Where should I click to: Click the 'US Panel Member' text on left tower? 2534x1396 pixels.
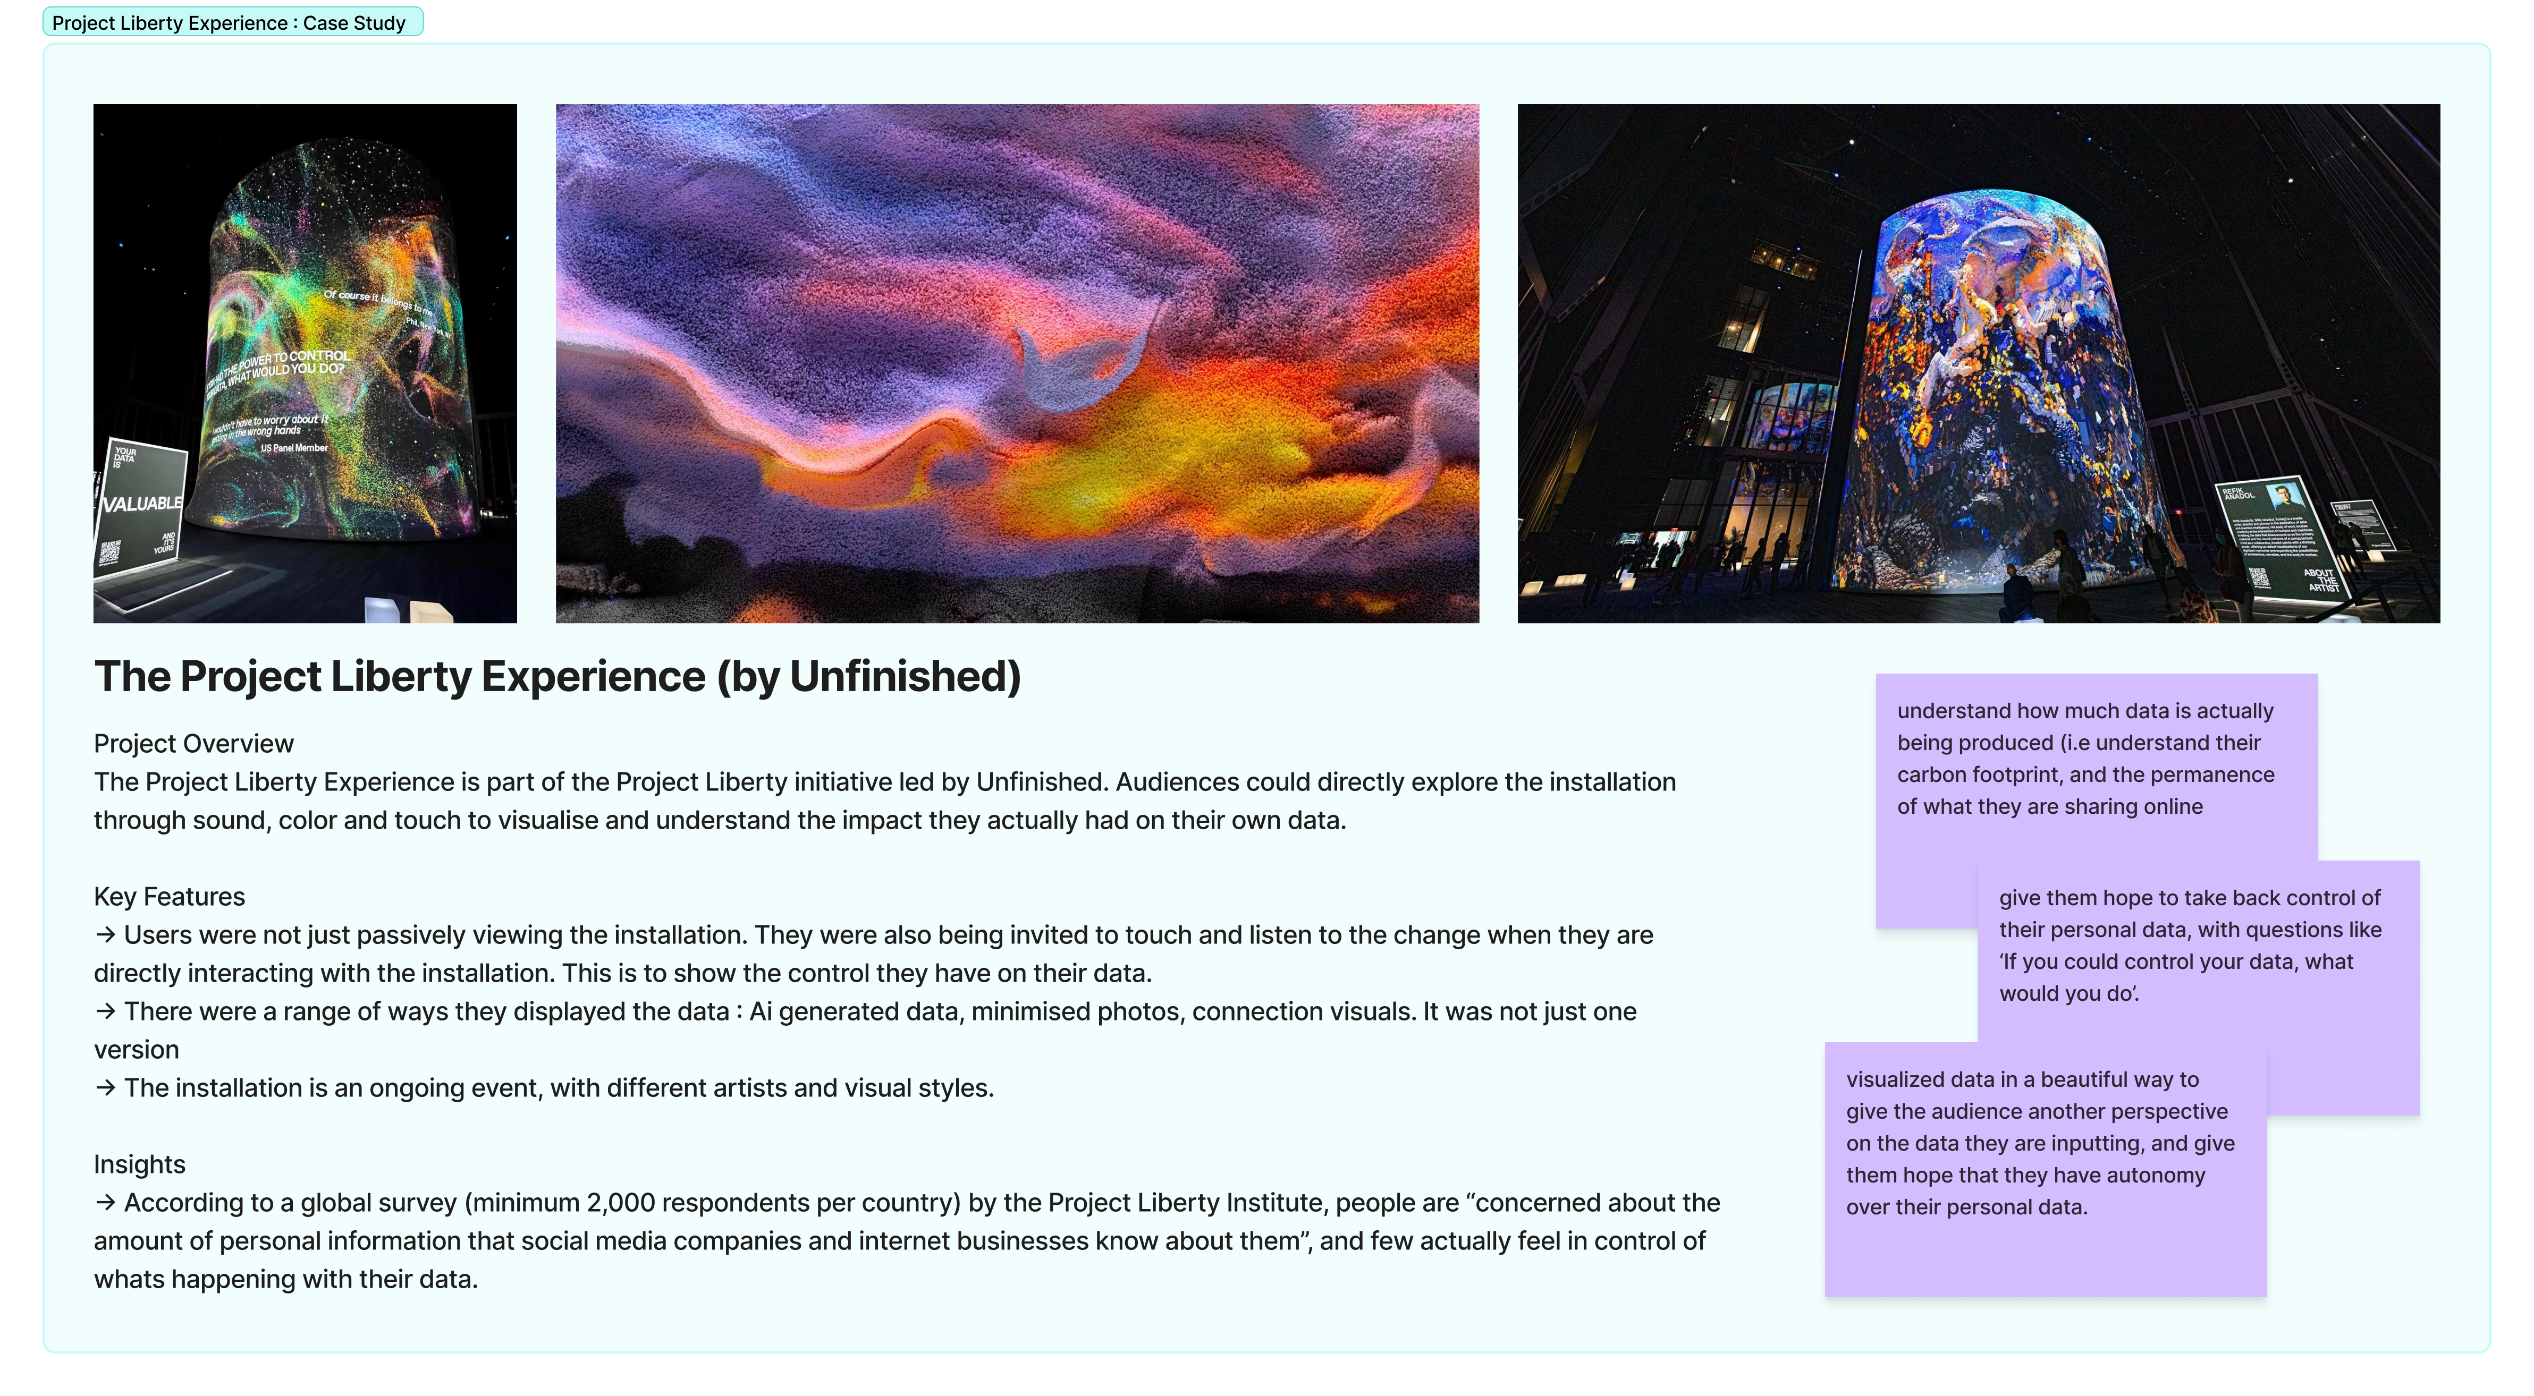click(x=294, y=448)
